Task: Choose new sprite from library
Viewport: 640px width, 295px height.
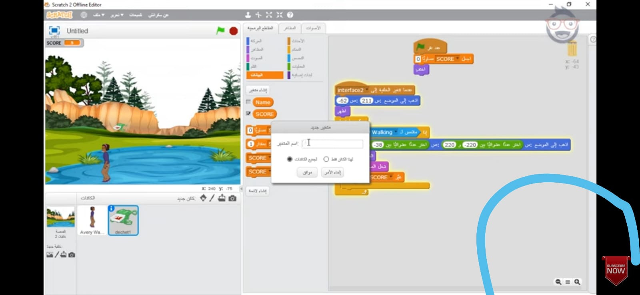Action: tap(203, 198)
